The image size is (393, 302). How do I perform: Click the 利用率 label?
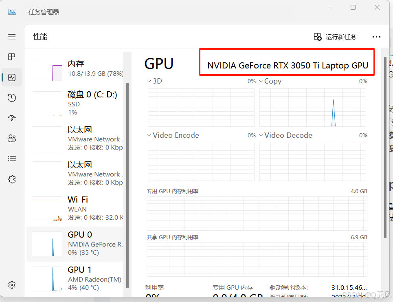click(x=154, y=287)
